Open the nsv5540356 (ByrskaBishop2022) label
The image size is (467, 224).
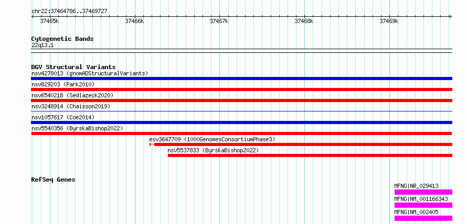pos(77,128)
